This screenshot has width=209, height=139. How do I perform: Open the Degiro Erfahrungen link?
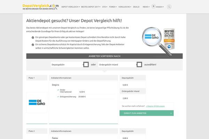pos(155,106)
